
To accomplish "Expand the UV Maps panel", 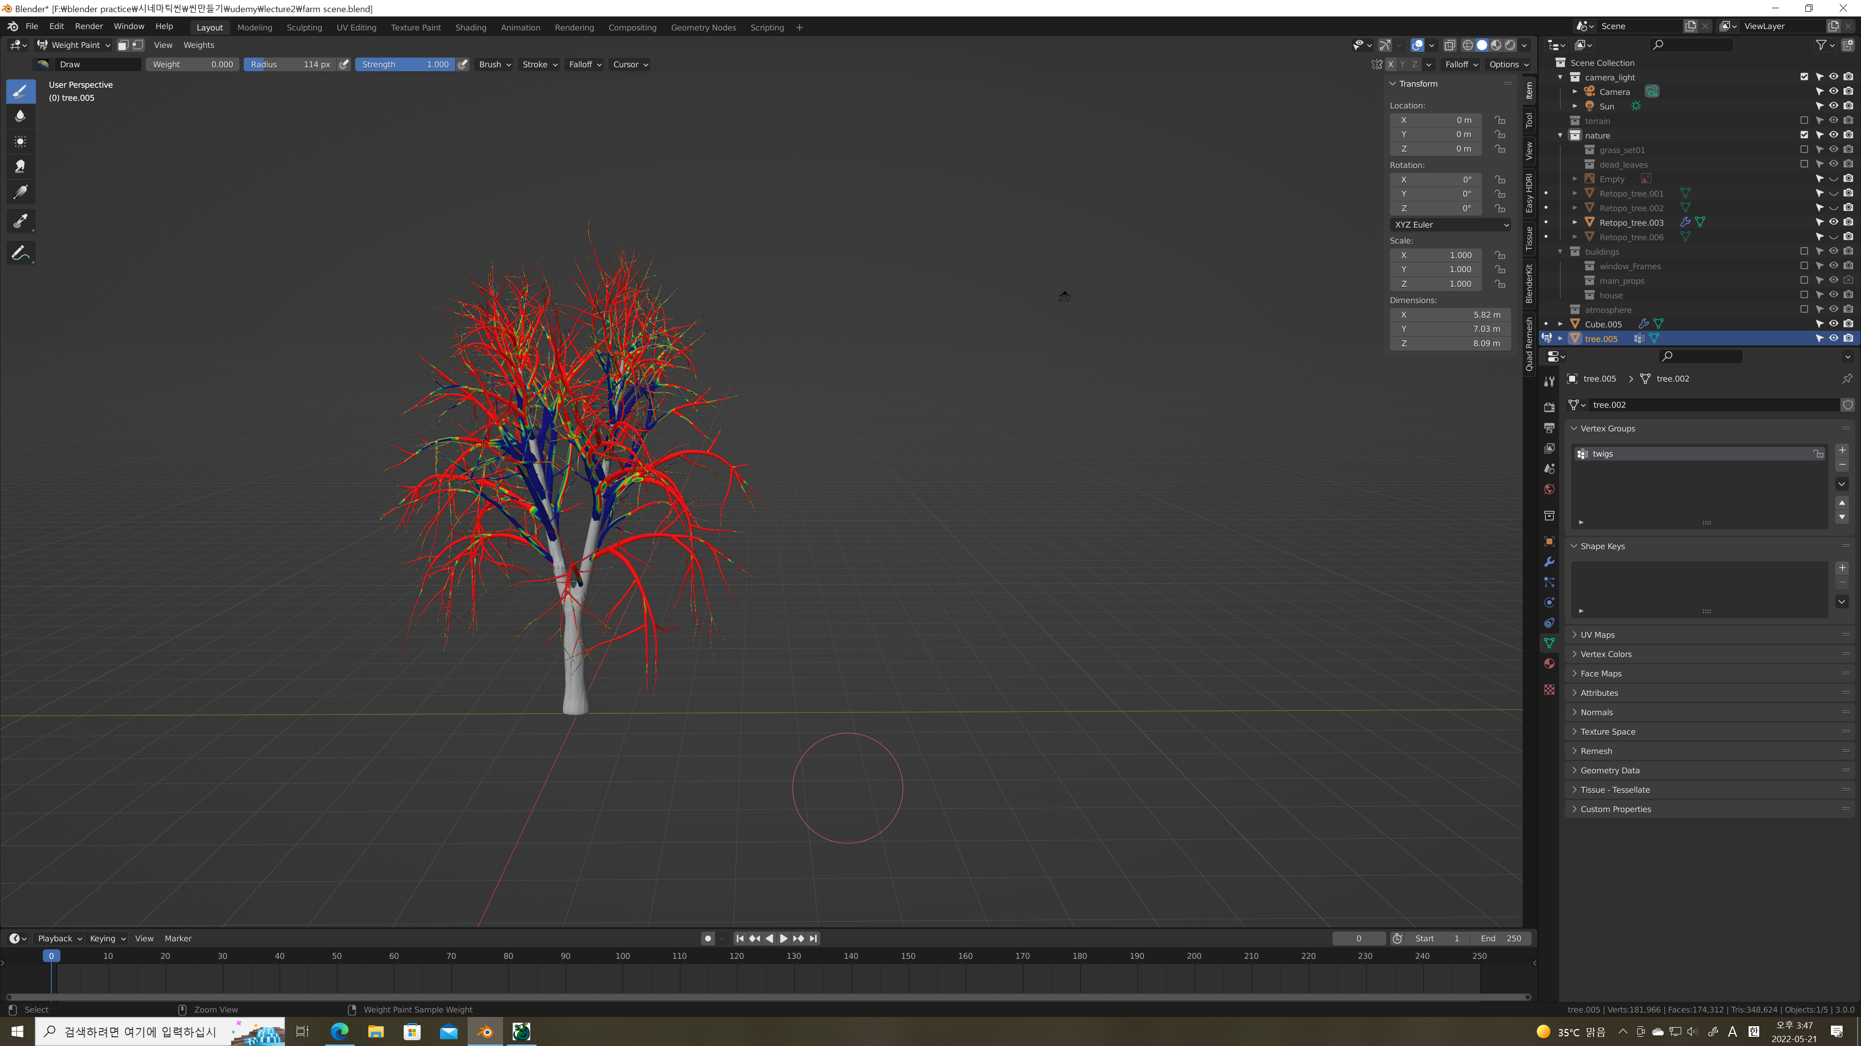I will tap(1597, 634).
